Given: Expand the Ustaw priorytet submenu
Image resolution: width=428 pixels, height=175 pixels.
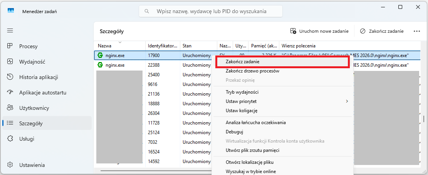Looking at the screenshot, I should pyautogui.click(x=282, y=101).
